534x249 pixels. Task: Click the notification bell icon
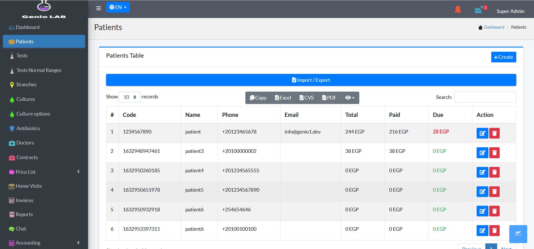tap(458, 10)
